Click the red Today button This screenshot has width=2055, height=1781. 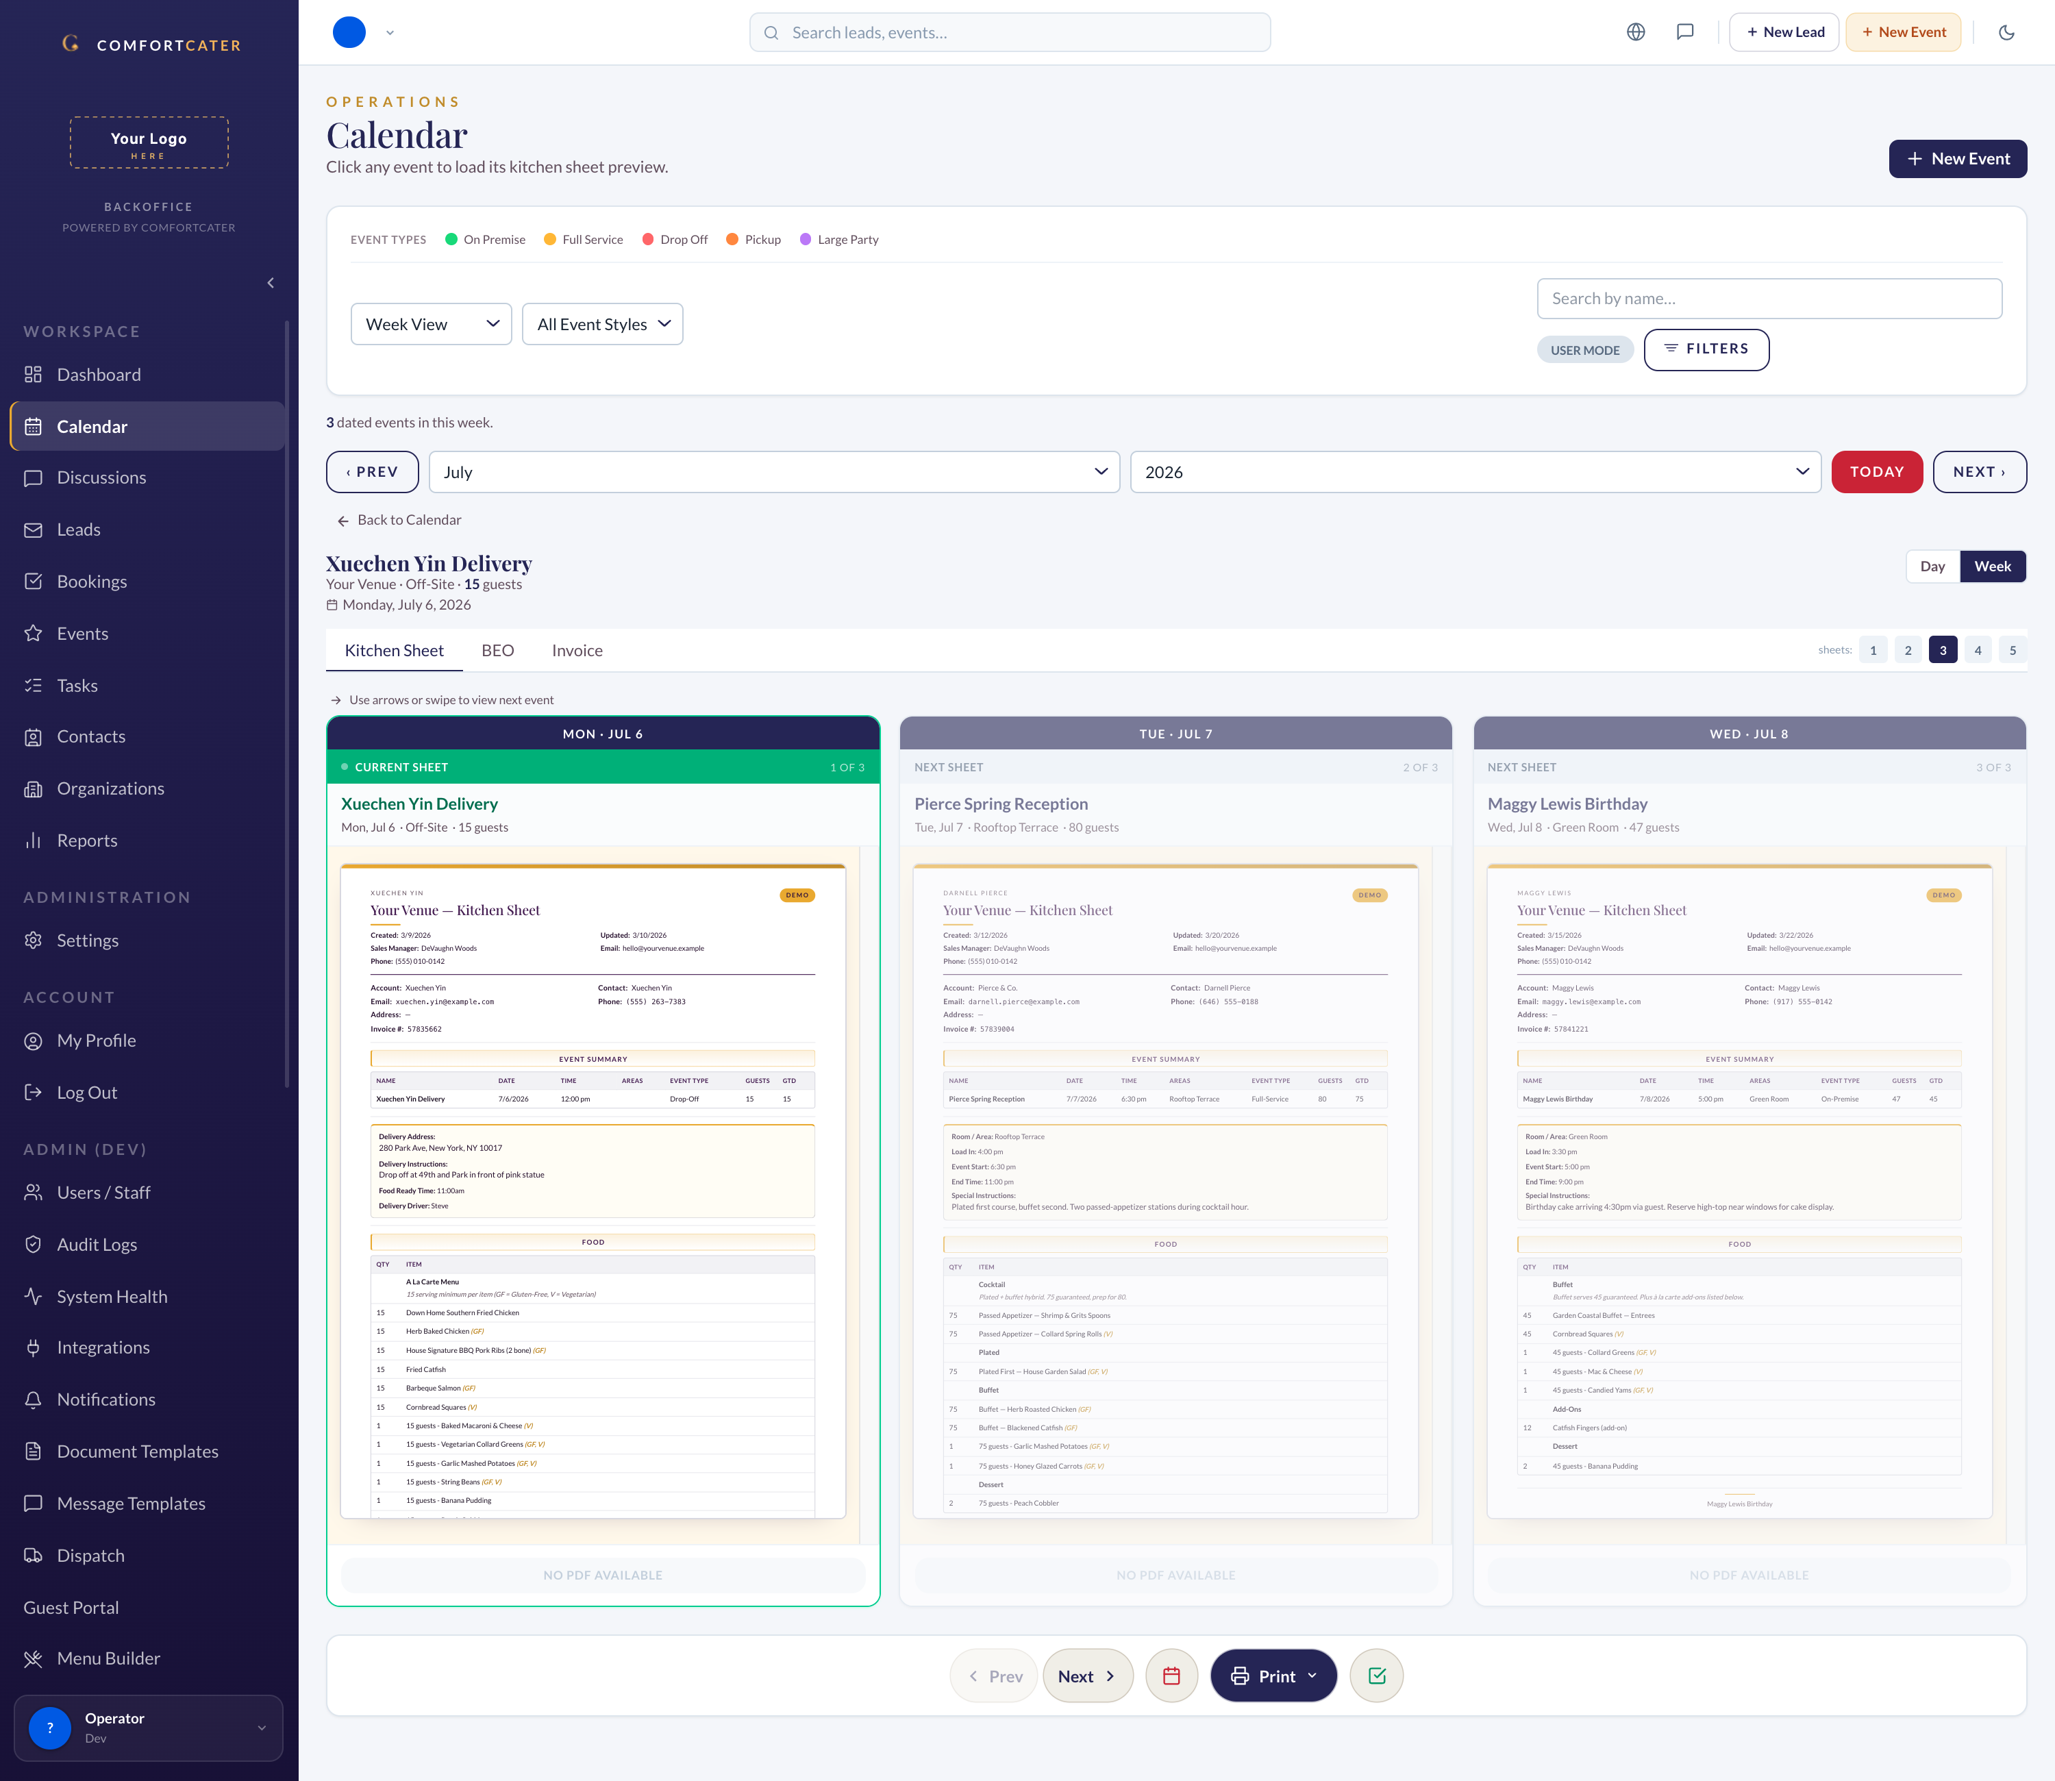(x=1876, y=472)
